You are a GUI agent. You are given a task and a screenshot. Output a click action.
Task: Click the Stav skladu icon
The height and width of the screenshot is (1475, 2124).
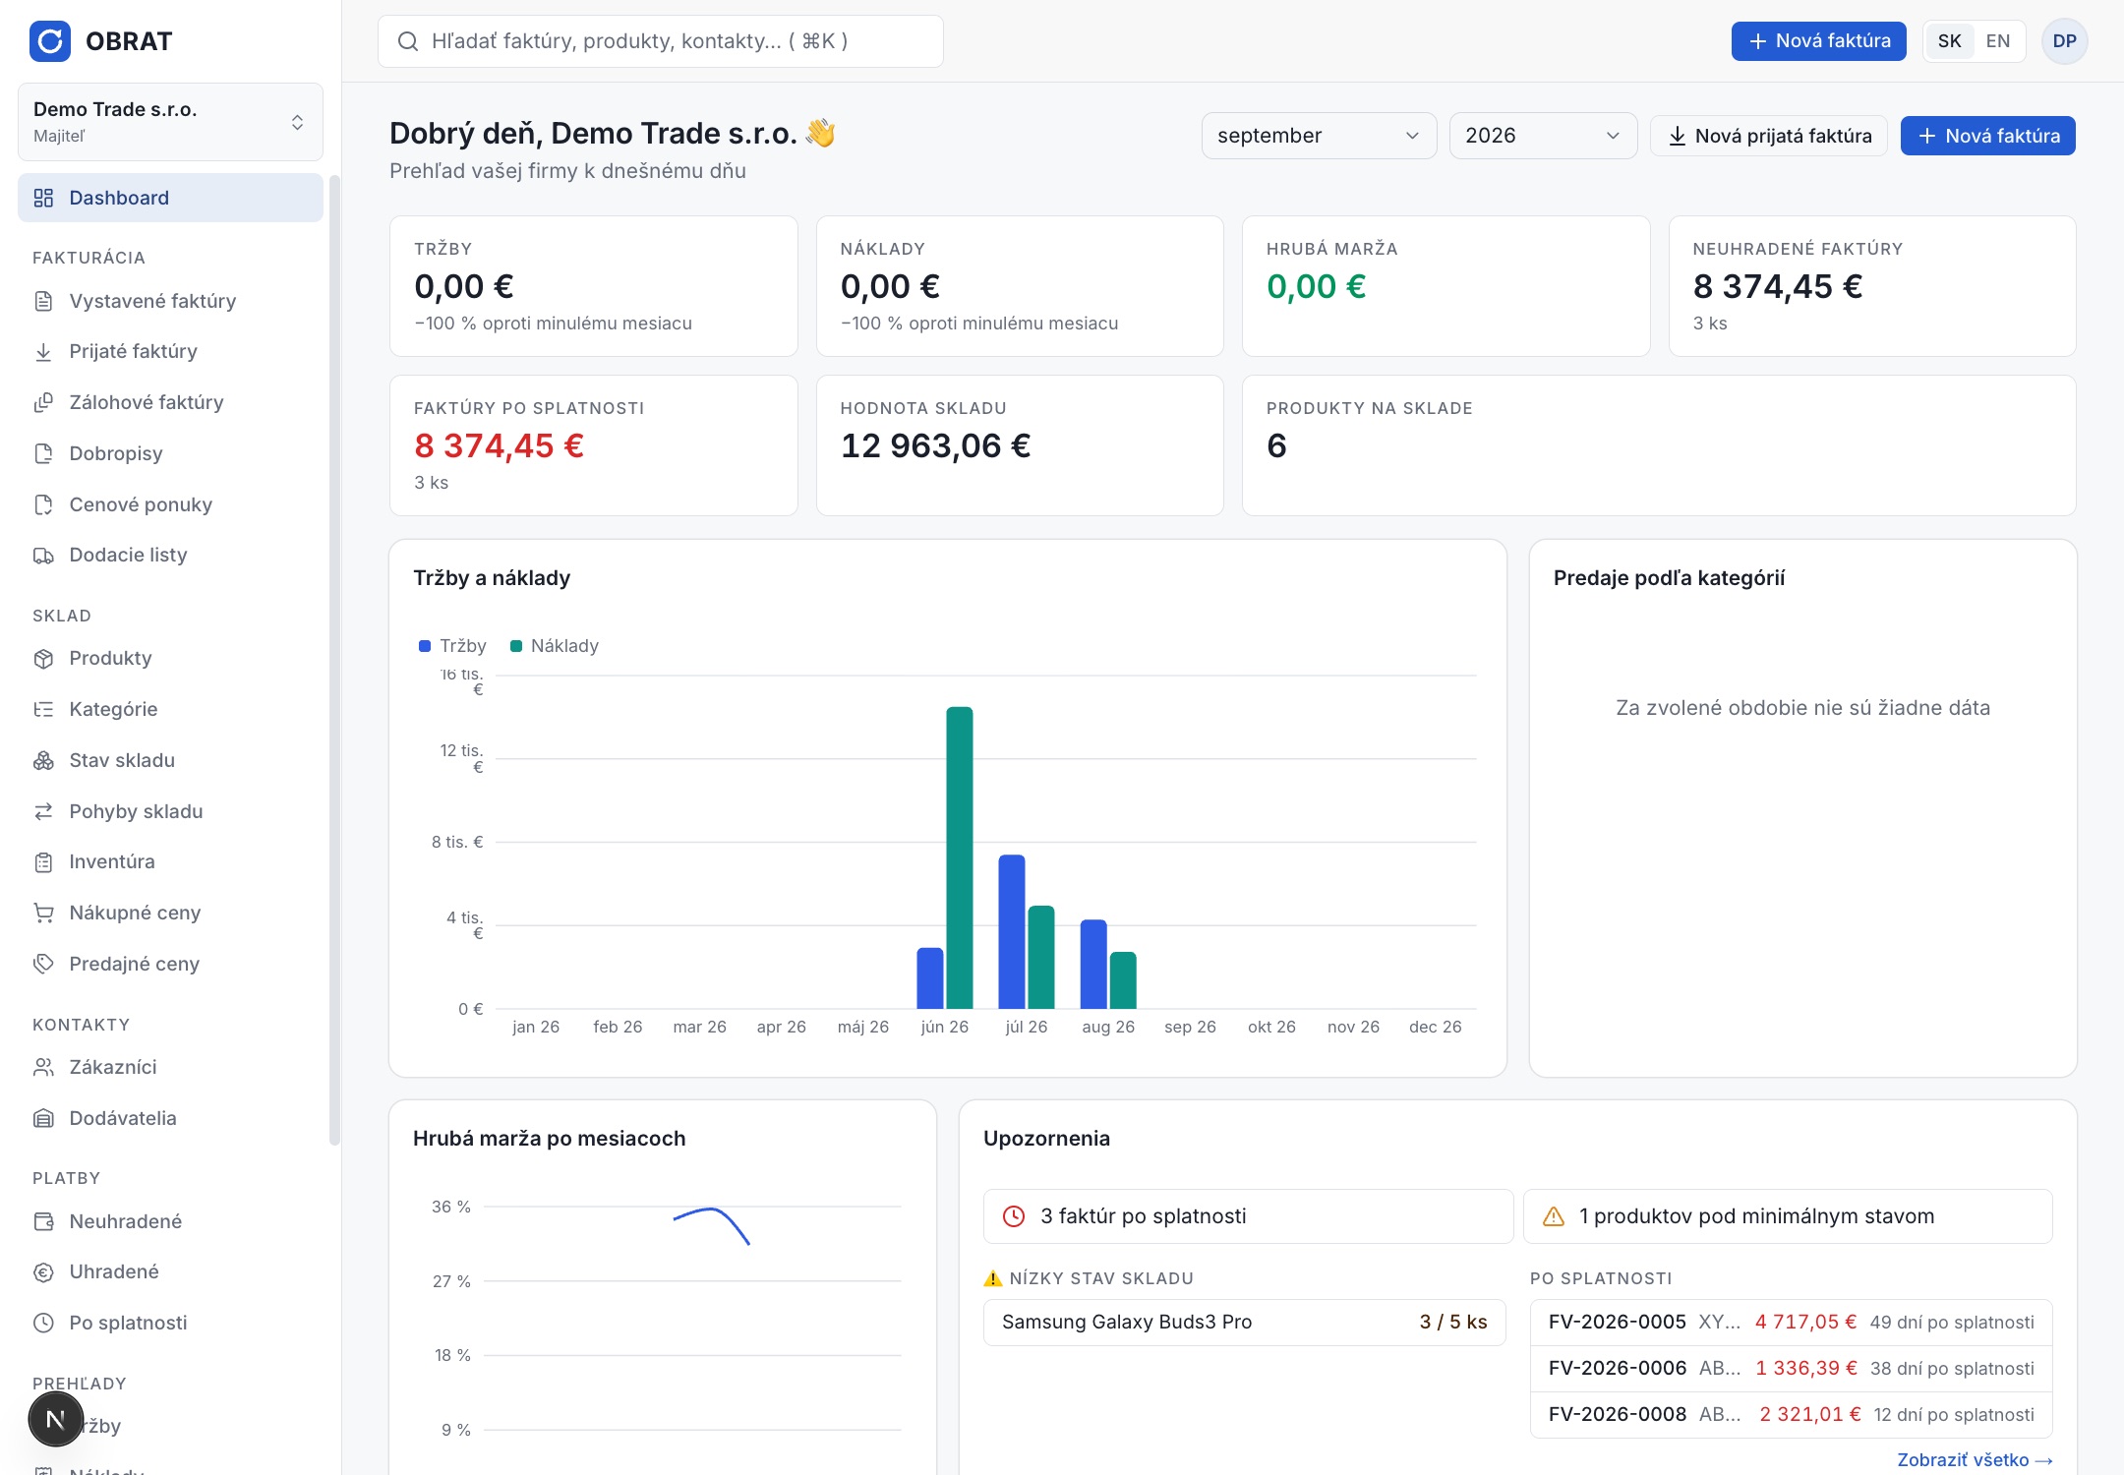[43, 761]
